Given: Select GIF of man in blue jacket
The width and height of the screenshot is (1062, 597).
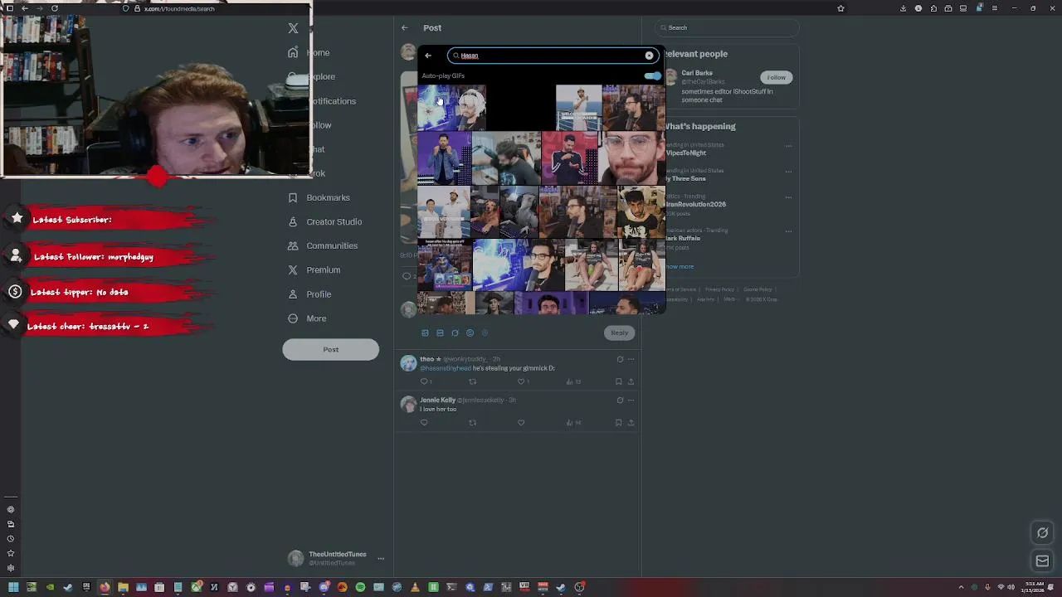Looking at the screenshot, I should click(444, 158).
